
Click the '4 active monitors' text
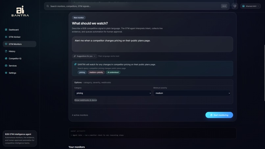tap(80, 115)
